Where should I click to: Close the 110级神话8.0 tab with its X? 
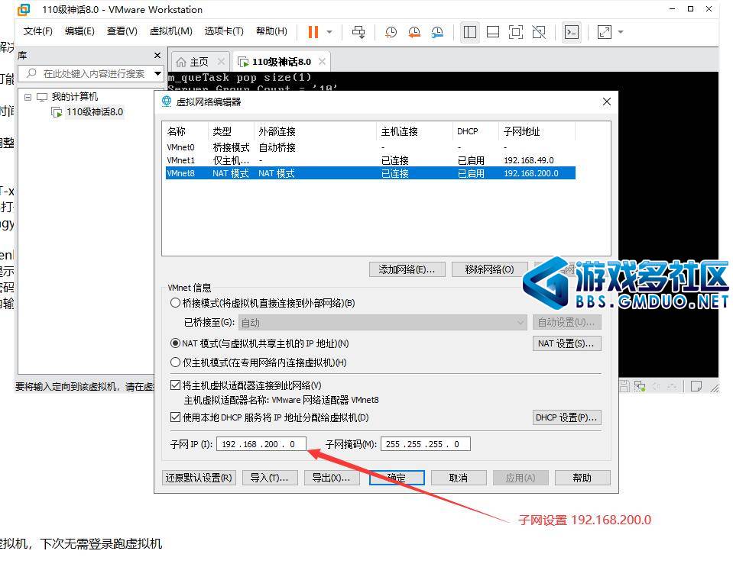tap(322, 62)
